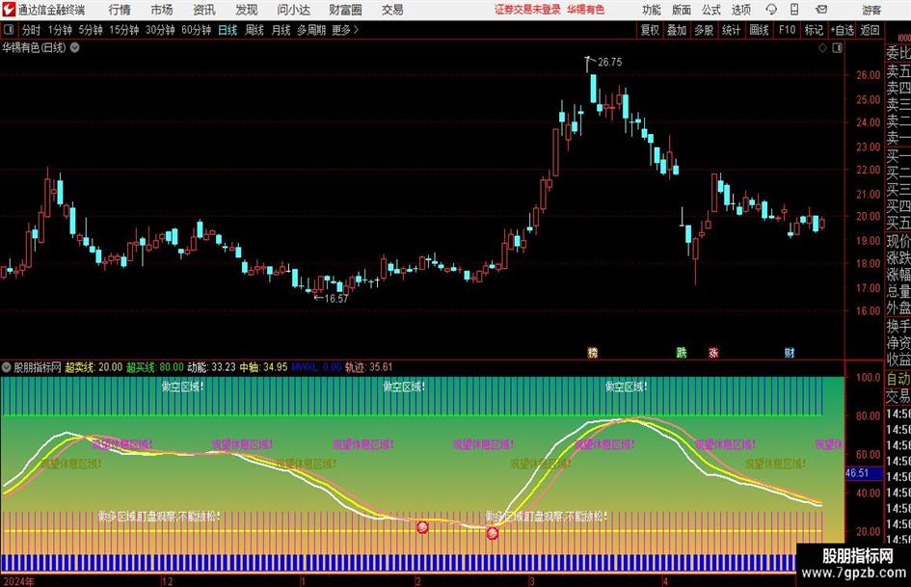Open the 问小达 menu

(293, 10)
